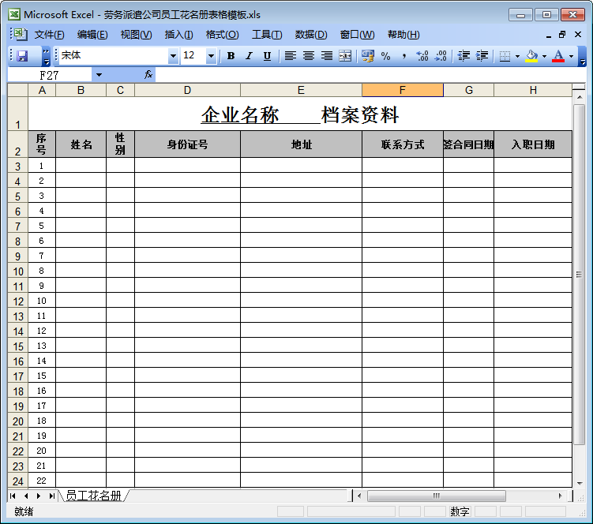The height and width of the screenshot is (524, 593).
Task: Toggle Bold formatting
Action: 231,56
